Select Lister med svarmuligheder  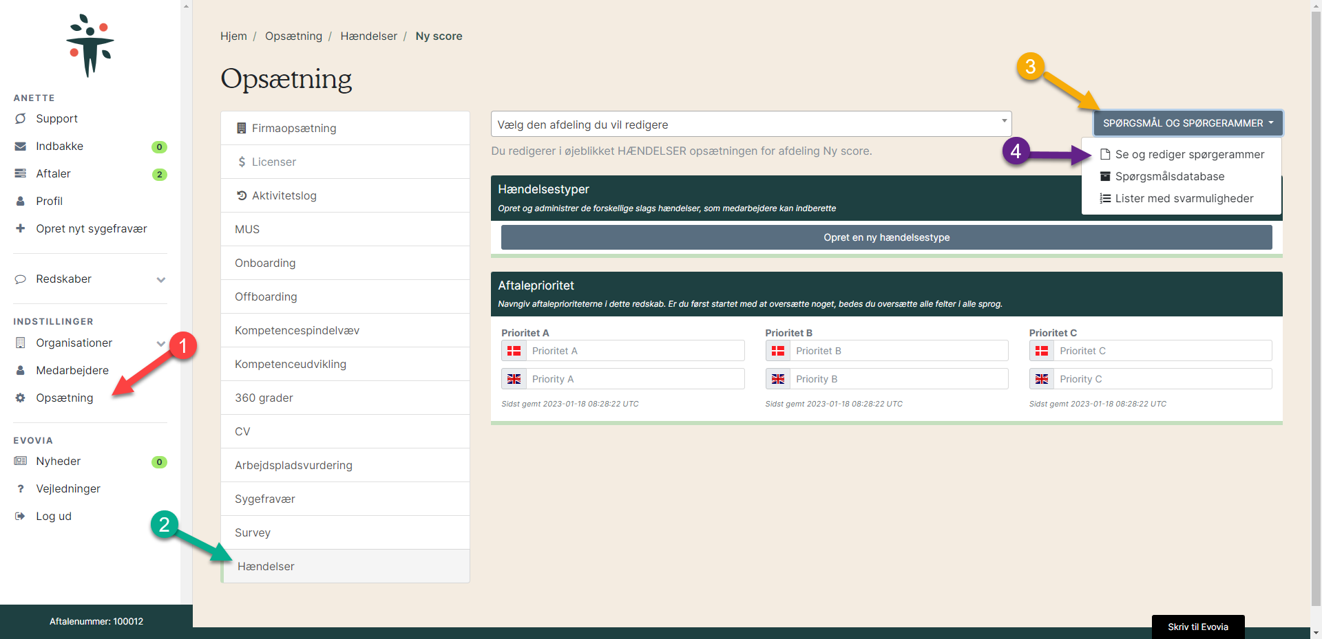click(1182, 198)
